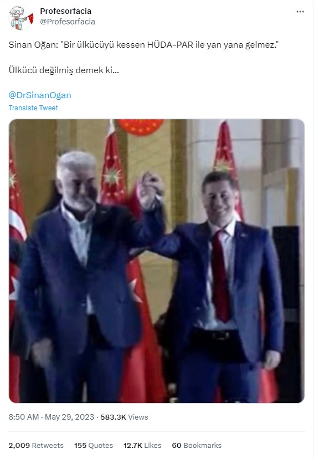
Task: Show the 155 Quotes list
Action: pyautogui.click(x=94, y=445)
